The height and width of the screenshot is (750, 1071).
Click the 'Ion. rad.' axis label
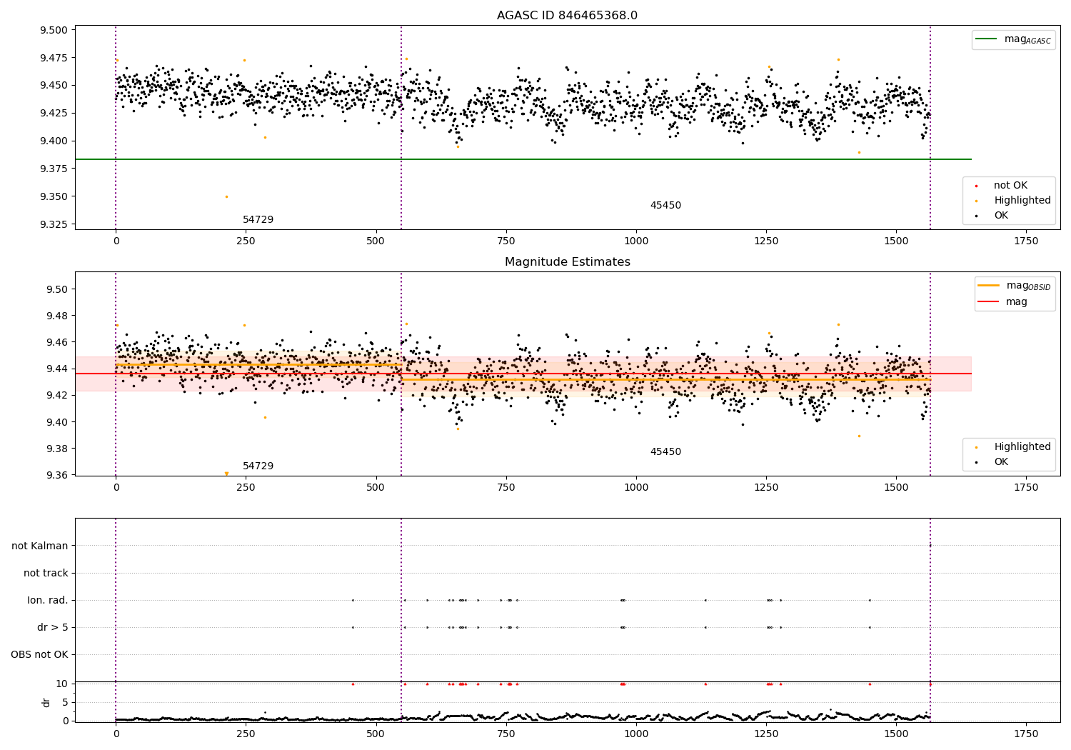pyautogui.click(x=48, y=600)
